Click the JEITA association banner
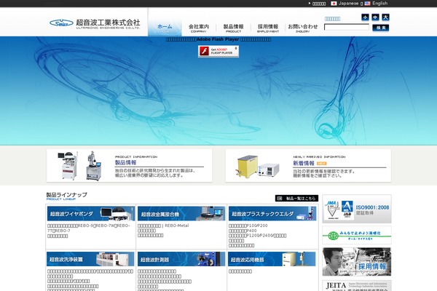Viewport: 437px width, 291px height. [x=357, y=286]
